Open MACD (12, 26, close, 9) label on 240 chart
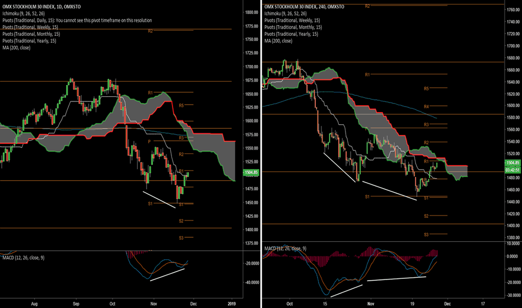Viewport: 522px width, 308px height. pyautogui.click(x=285, y=249)
